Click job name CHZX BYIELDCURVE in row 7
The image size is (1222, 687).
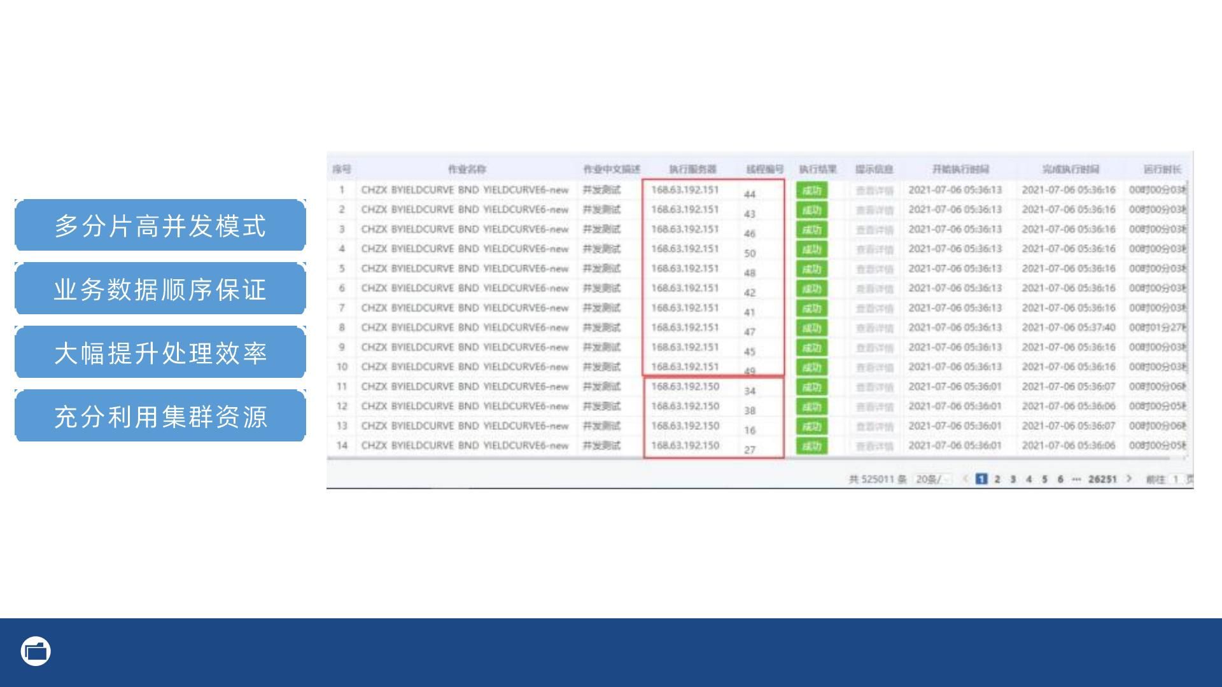[465, 308]
